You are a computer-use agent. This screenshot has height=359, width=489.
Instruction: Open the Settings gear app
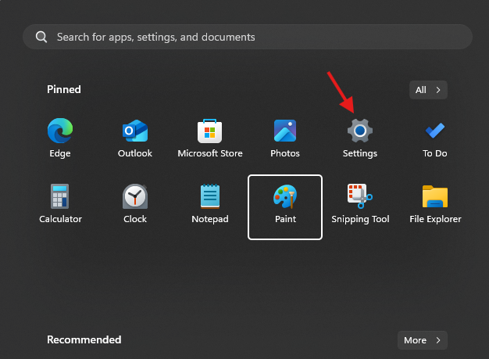pyautogui.click(x=360, y=131)
